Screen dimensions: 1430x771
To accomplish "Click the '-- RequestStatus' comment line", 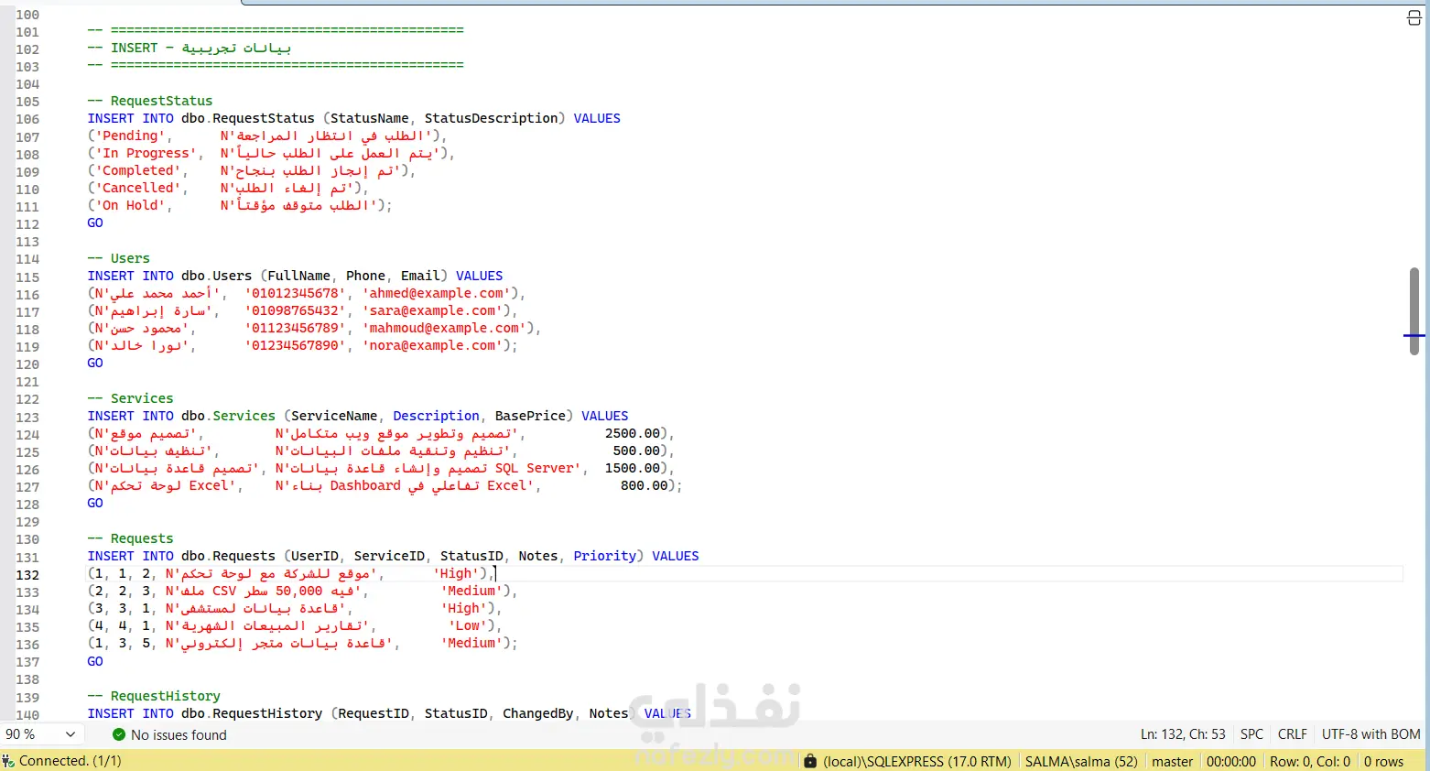I will [150, 101].
